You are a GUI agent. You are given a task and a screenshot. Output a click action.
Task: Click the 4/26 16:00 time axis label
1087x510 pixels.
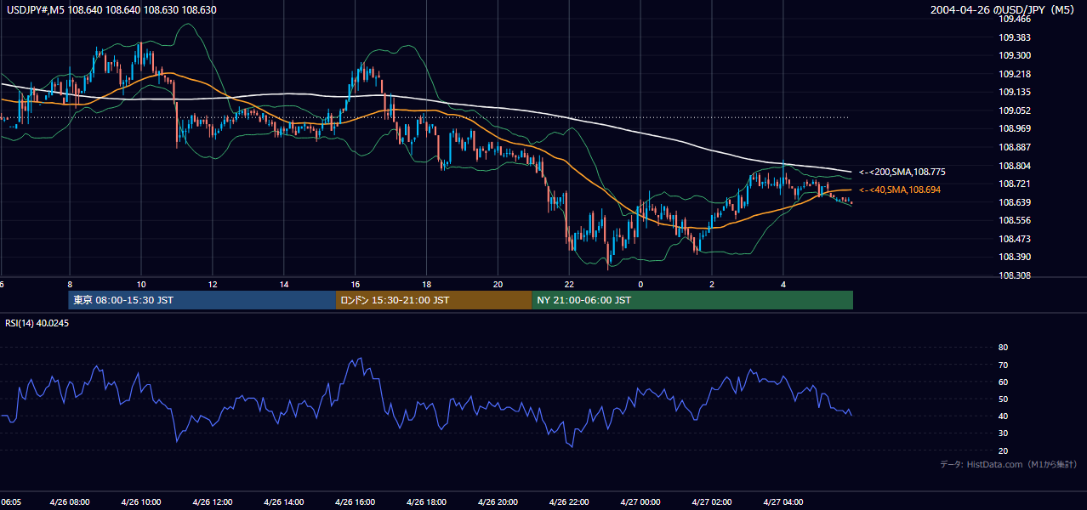356,501
